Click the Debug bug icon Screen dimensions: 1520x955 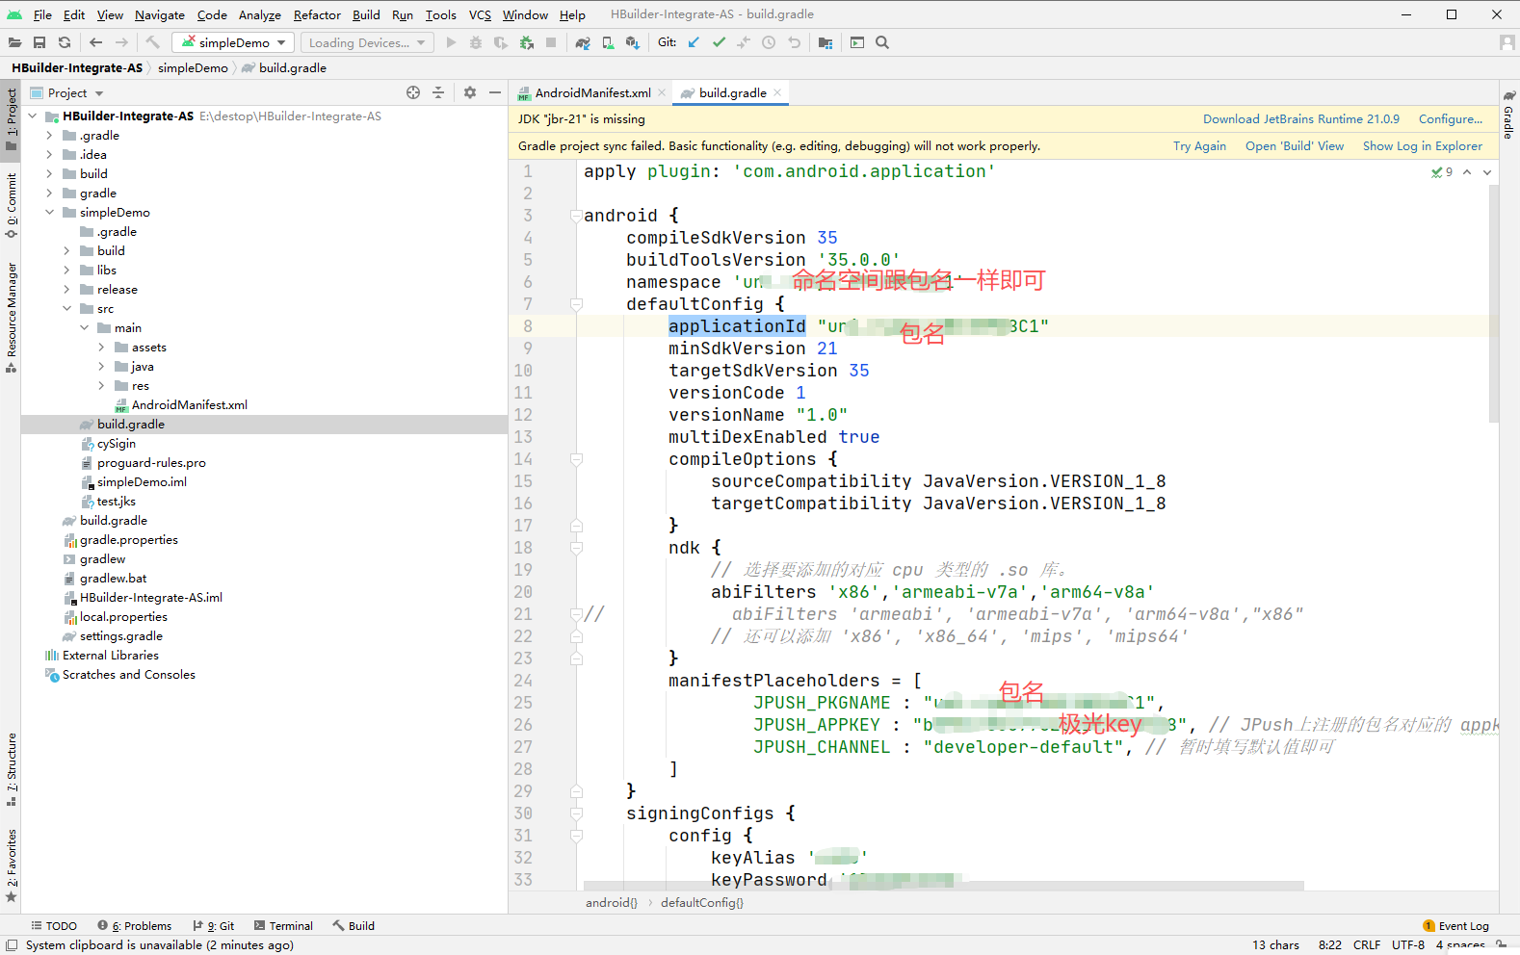point(476,42)
